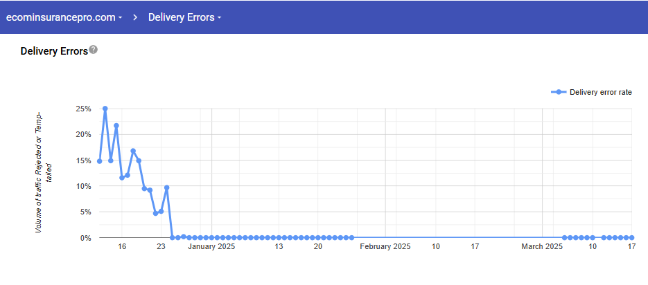Toggle the Delivery error rate legend entry
Screen dimensions: 648x285
coord(600,92)
